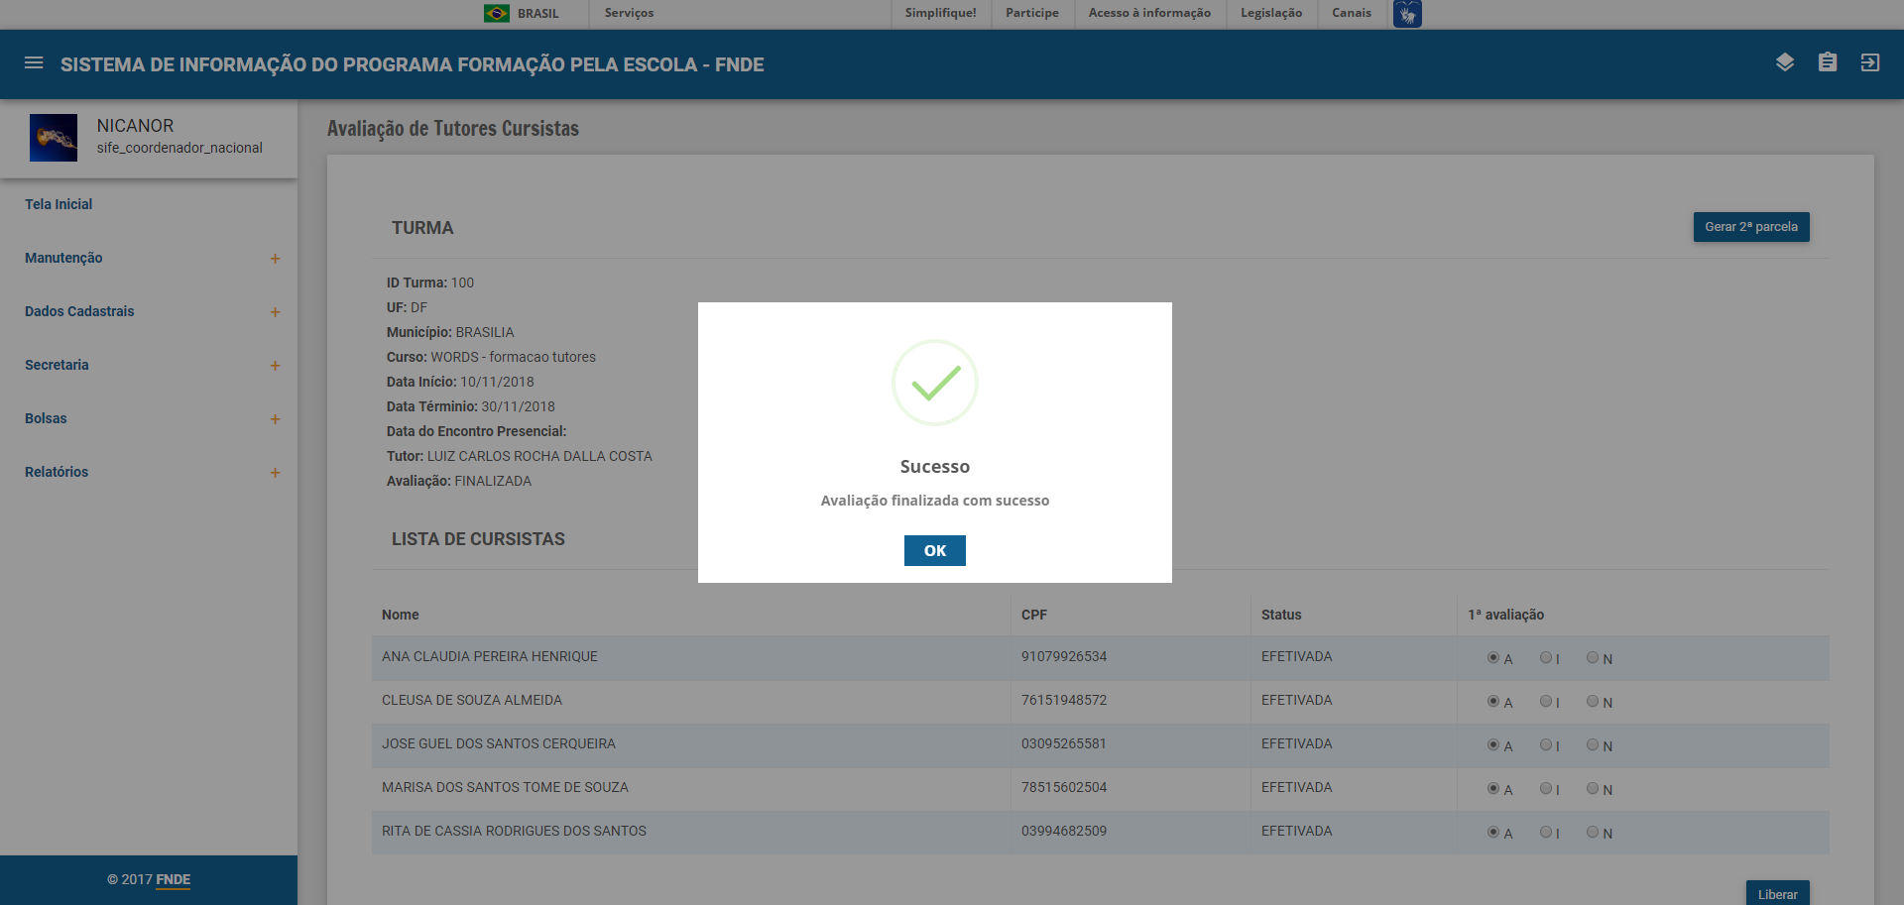Click the Brazil flag icon
Screen dimensions: 1904x905
[x=496, y=13]
